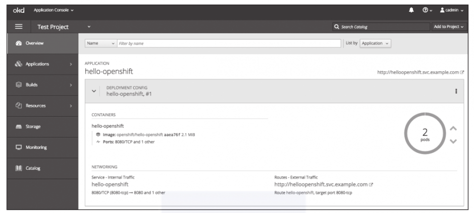Open the List by Application dropdown

375,44
